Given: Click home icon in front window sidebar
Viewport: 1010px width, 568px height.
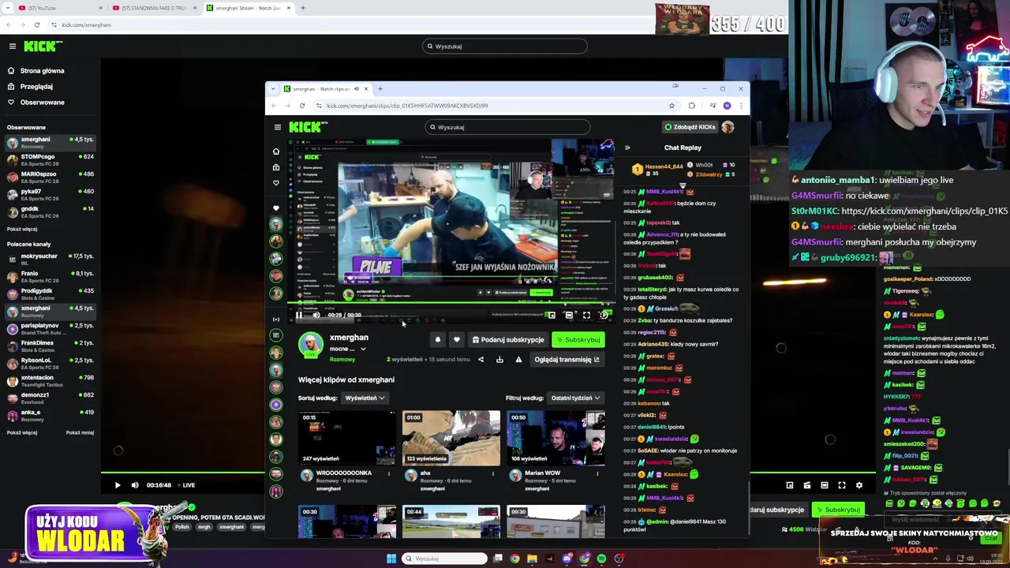Looking at the screenshot, I should point(275,151).
